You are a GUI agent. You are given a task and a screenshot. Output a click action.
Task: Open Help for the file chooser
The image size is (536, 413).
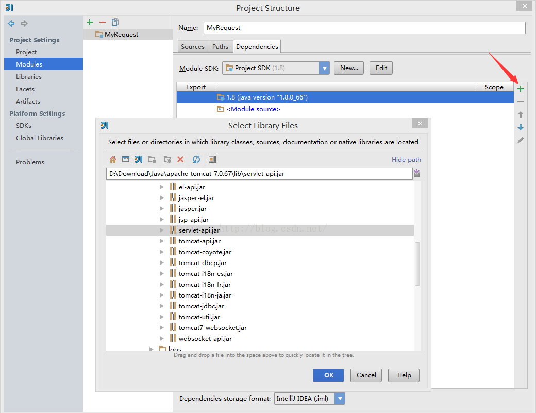[x=404, y=375]
